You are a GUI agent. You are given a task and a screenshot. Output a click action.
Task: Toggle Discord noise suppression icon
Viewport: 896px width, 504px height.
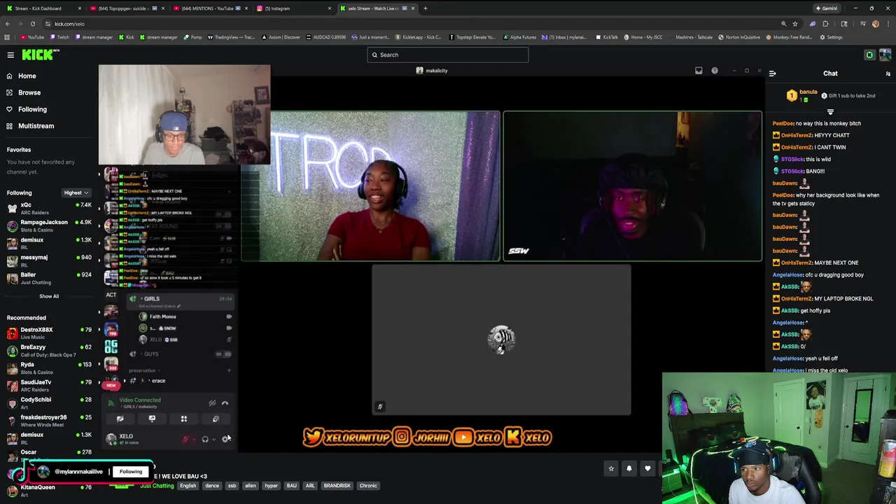[x=212, y=403]
